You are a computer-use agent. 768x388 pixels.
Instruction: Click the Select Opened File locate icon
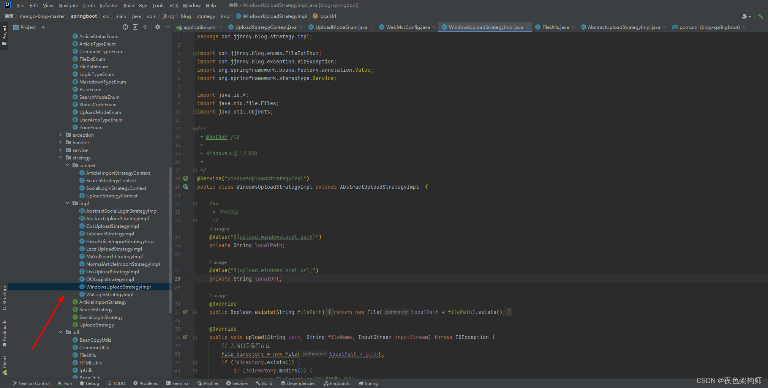click(x=125, y=27)
